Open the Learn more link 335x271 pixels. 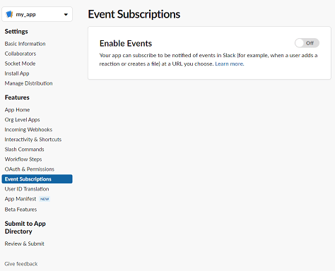(x=230, y=64)
